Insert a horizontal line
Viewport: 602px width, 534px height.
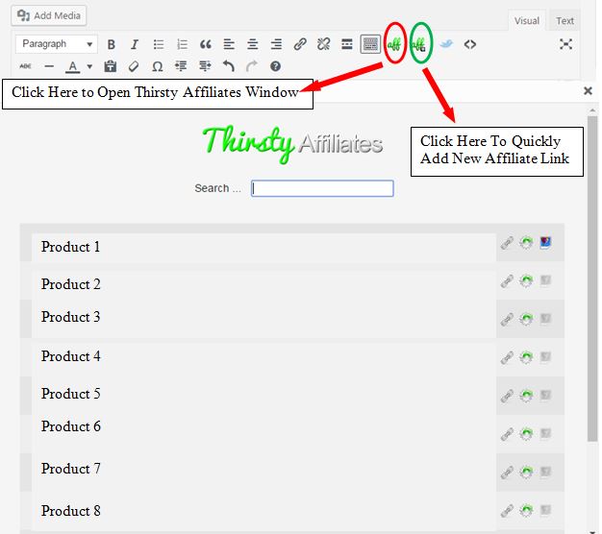(49, 66)
